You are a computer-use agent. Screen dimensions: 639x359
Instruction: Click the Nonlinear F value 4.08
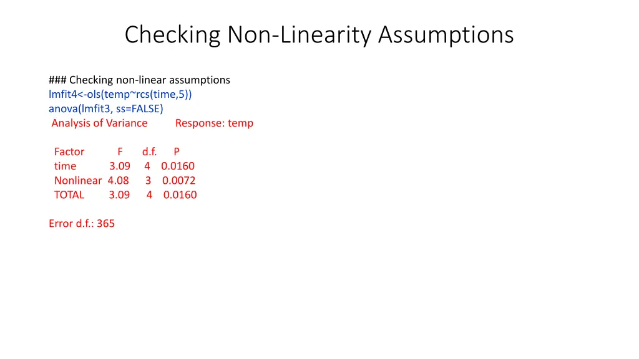tap(119, 180)
